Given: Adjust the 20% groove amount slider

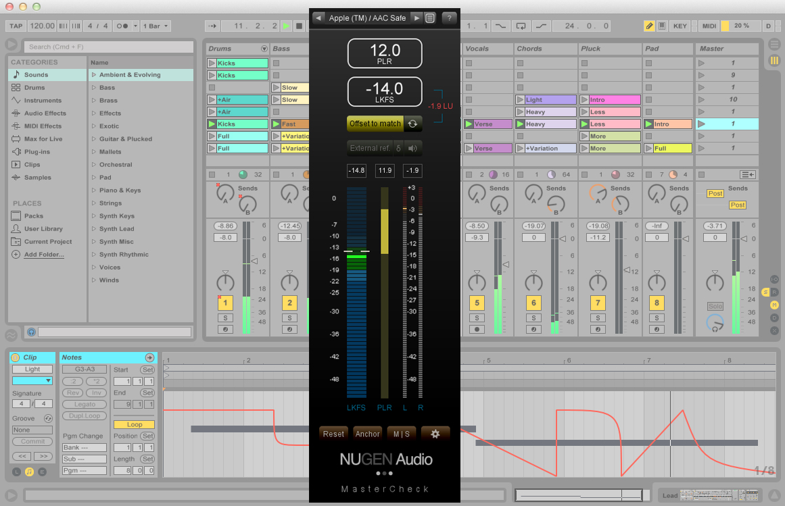Looking at the screenshot, I should pos(740,26).
